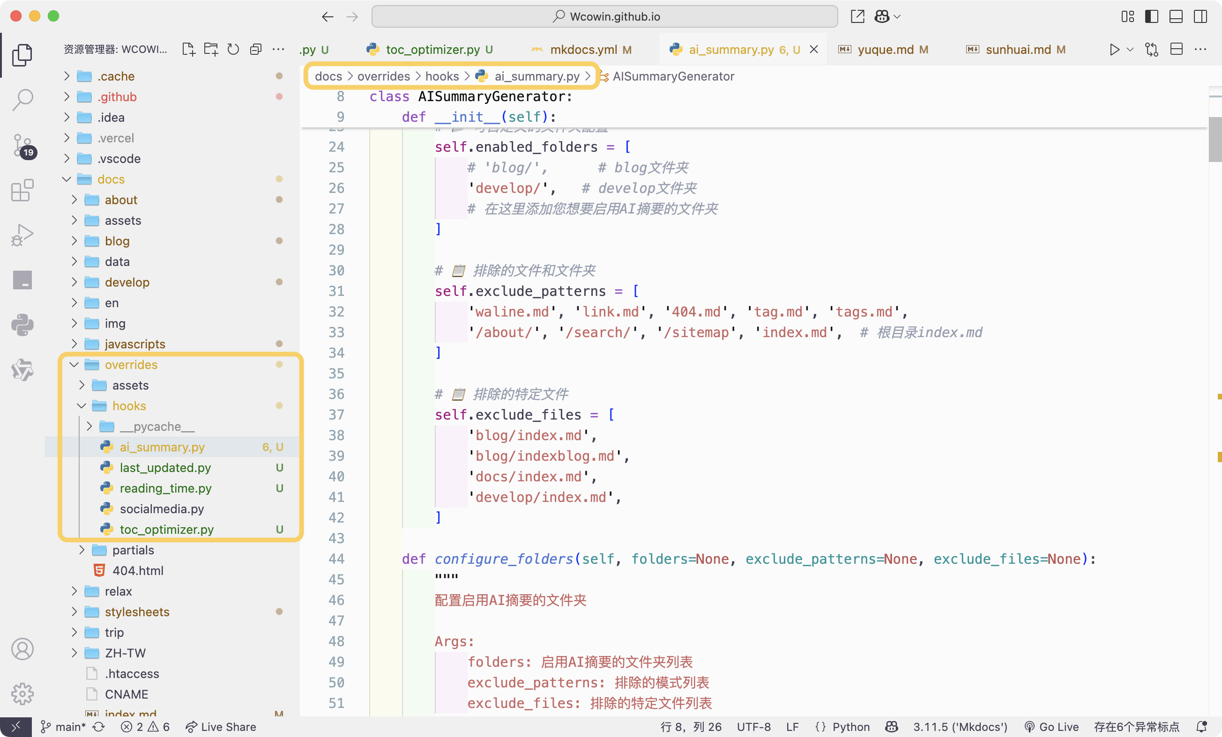Select interpreter 3.11.5 ('Mkdocs')
Screen dimensions: 1222x737
(960, 727)
